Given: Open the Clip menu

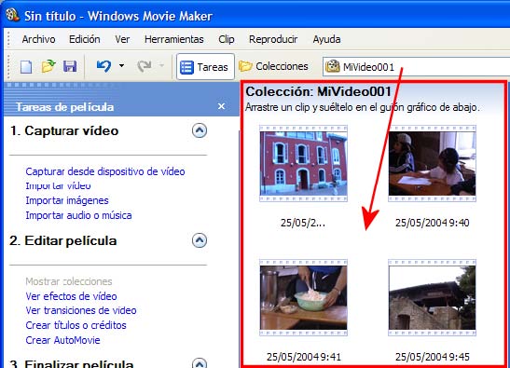Looking at the screenshot, I should (227, 39).
